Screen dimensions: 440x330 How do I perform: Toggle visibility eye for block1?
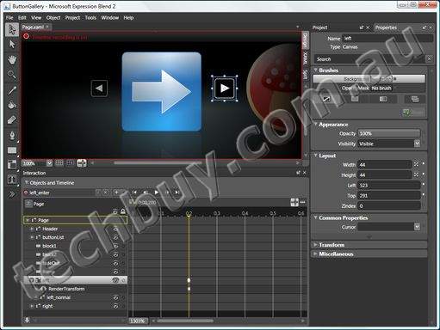point(115,246)
